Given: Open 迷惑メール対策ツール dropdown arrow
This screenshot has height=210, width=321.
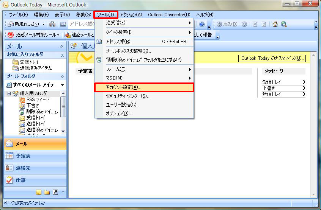Looking at the screenshot, I should [x=58, y=35].
